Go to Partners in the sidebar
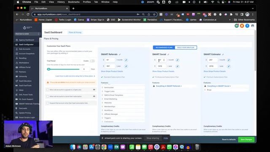 pyautogui.click(x=22, y=72)
